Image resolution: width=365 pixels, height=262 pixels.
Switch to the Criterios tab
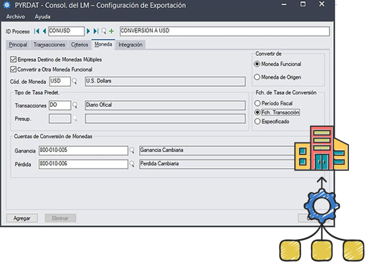(x=79, y=44)
